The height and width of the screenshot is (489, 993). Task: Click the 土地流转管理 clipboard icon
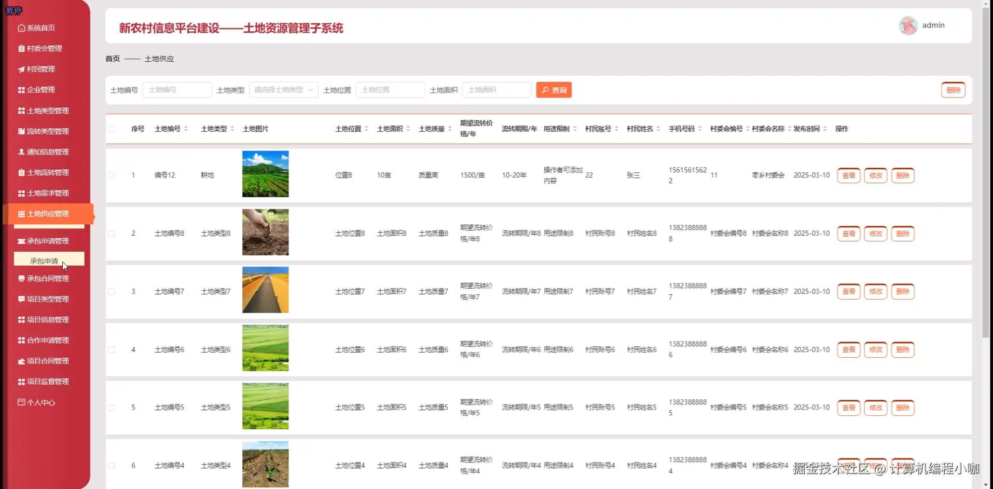(x=21, y=172)
